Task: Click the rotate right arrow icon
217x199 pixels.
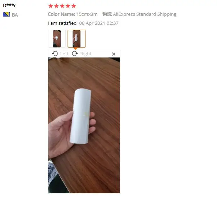Action: coord(75,54)
